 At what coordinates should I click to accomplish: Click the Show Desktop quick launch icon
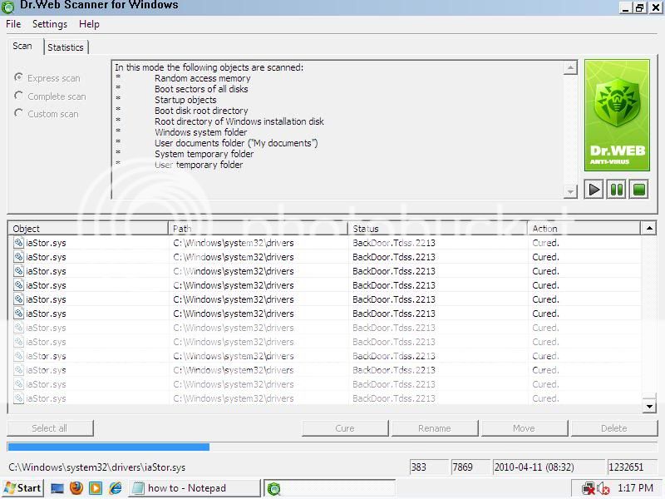click(57, 488)
